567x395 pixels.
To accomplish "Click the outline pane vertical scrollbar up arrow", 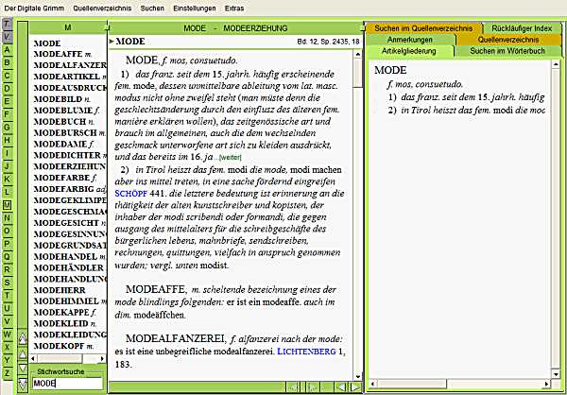I will point(556,65).
